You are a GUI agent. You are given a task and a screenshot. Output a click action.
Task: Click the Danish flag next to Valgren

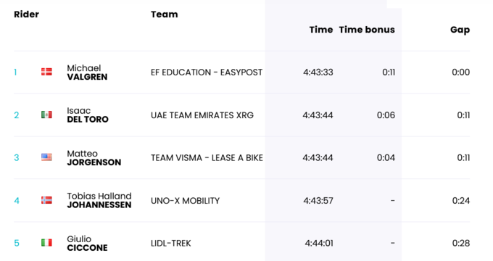46,72
